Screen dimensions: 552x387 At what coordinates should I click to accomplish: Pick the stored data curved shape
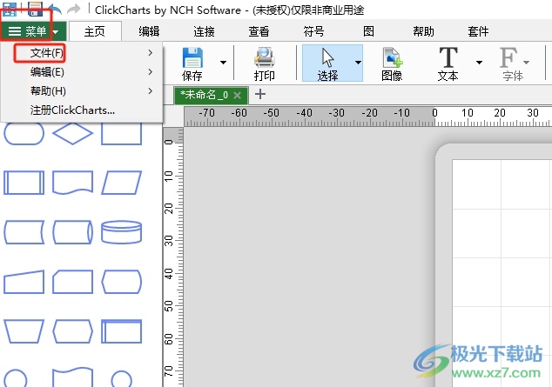(x=24, y=232)
